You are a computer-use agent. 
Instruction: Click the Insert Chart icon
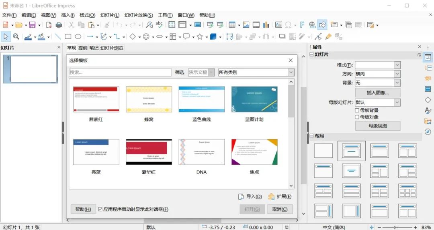(x=266, y=25)
